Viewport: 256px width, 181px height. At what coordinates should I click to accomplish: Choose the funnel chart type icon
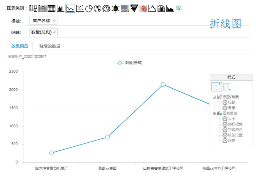point(134,8)
